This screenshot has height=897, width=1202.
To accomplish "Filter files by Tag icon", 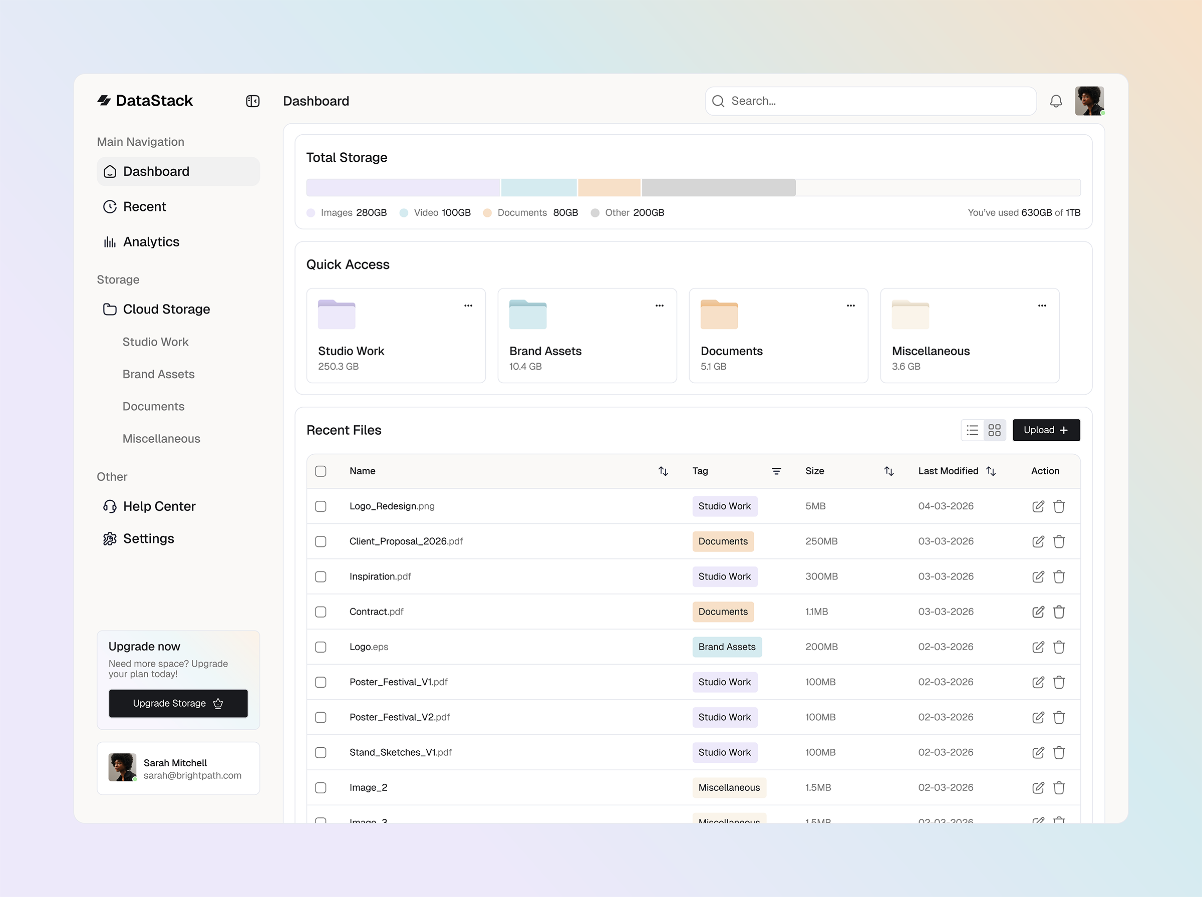I will click(776, 471).
